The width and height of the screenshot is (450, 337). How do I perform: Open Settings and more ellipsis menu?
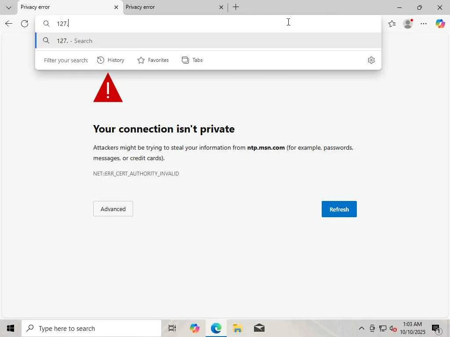click(x=424, y=24)
